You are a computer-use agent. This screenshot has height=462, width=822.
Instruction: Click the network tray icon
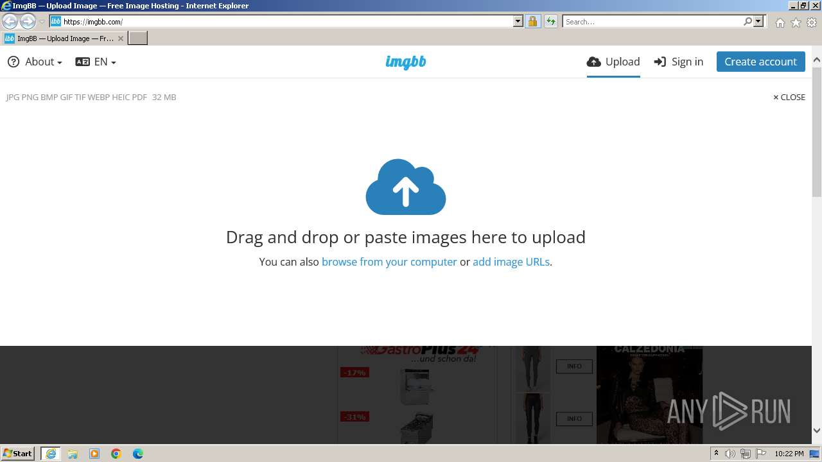746,454
